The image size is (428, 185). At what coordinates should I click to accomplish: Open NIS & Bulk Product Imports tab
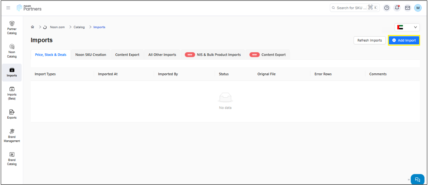tap(213, 54)
